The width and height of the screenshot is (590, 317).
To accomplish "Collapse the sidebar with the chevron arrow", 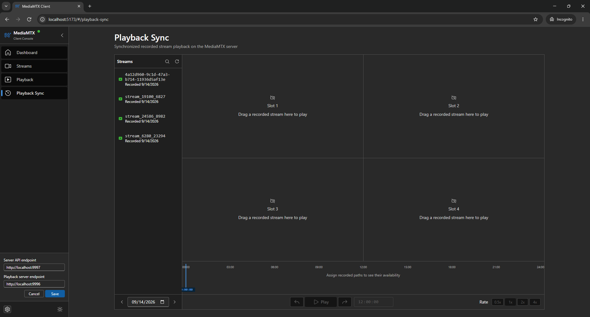I will [62, 35].
